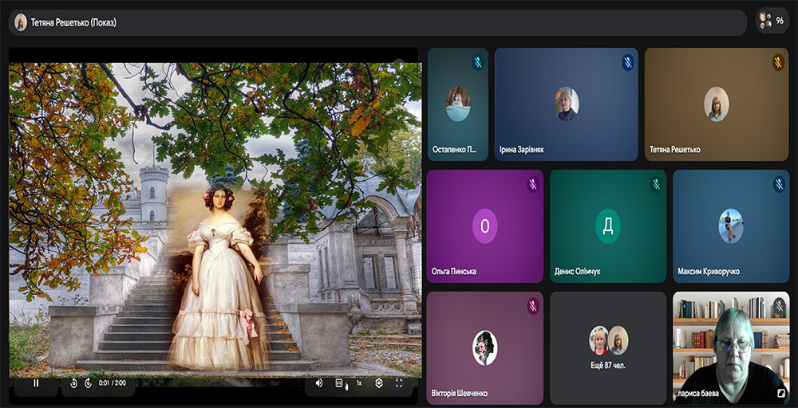Image resolution: width=798 pixels, height=408 pixels.
Task: Pause the shared video playback
Action: pos(36,383)
